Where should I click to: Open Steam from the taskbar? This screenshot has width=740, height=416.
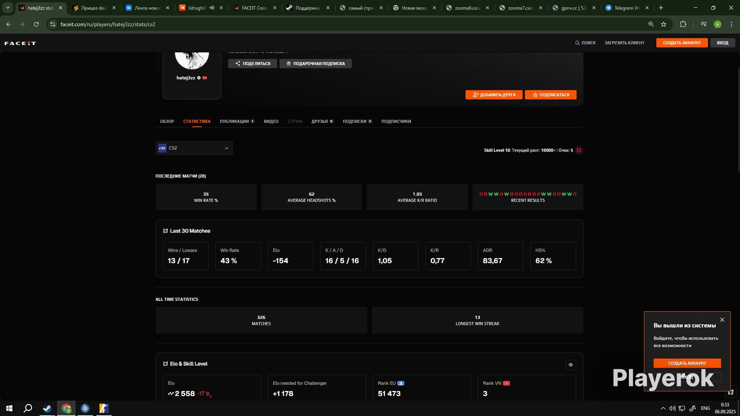[47, 409]
